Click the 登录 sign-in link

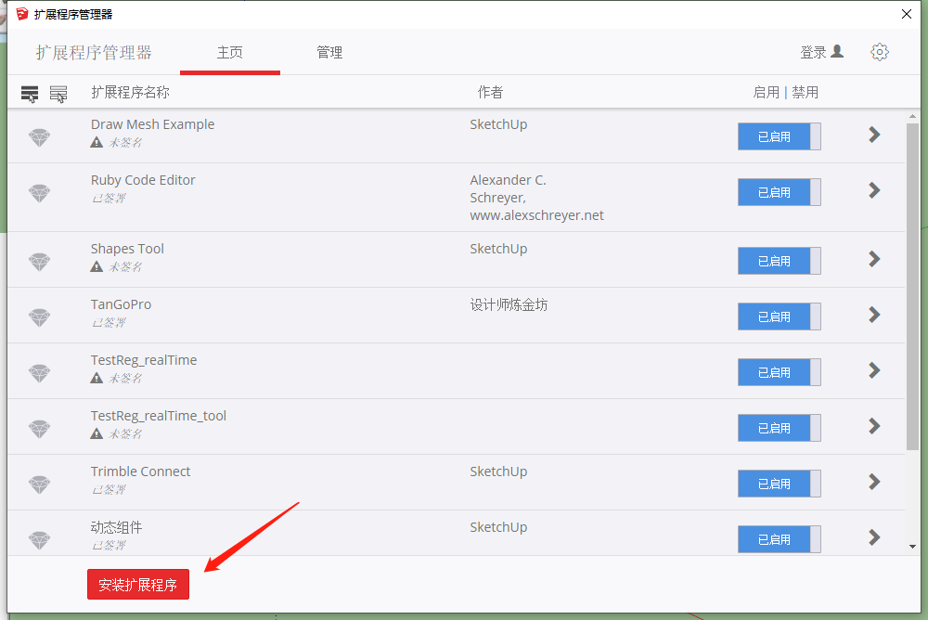(813, 52)
